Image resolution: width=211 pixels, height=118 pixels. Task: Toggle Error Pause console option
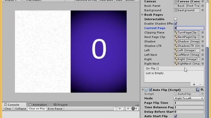tap(55, 108)
